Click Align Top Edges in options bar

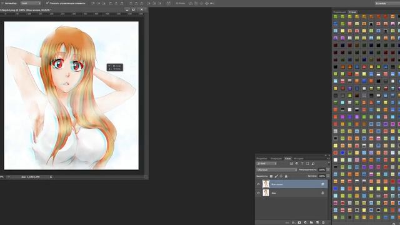click(x=93, y=3)
